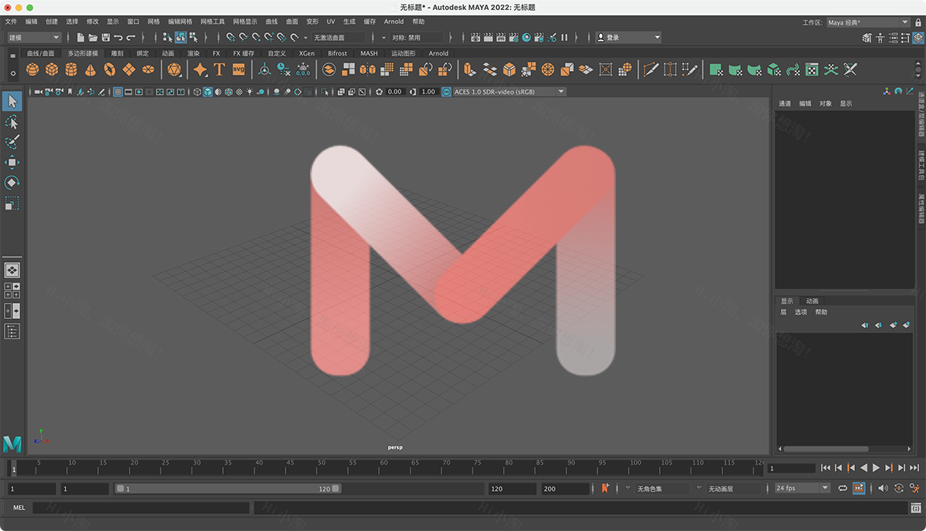Select the Lasso selection tool
This screenshot has width=926, height=531.
(x=12, y=122)
